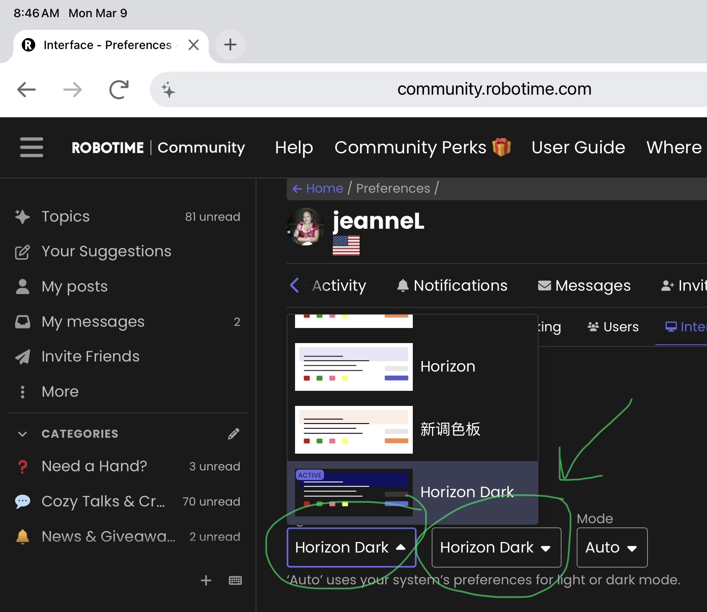This screenshot has height=612, width=707.
Task: Open a new browser tab
Action: tap(230, 44)
